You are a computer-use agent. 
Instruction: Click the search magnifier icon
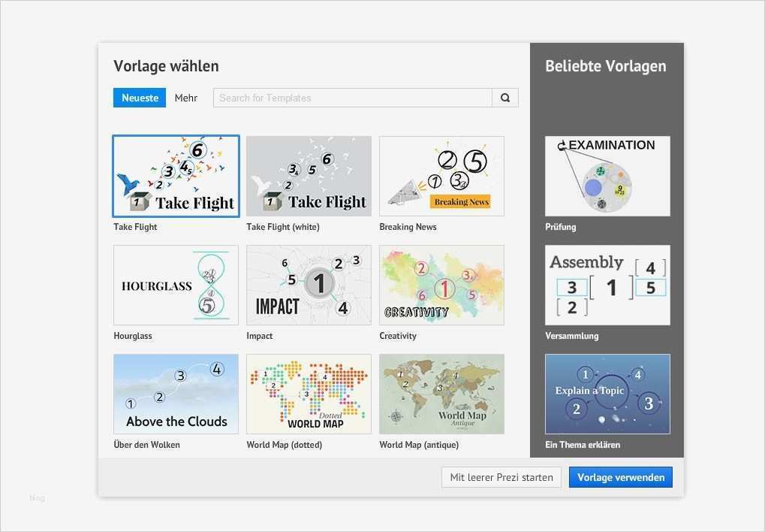click(x=504, y=98)
